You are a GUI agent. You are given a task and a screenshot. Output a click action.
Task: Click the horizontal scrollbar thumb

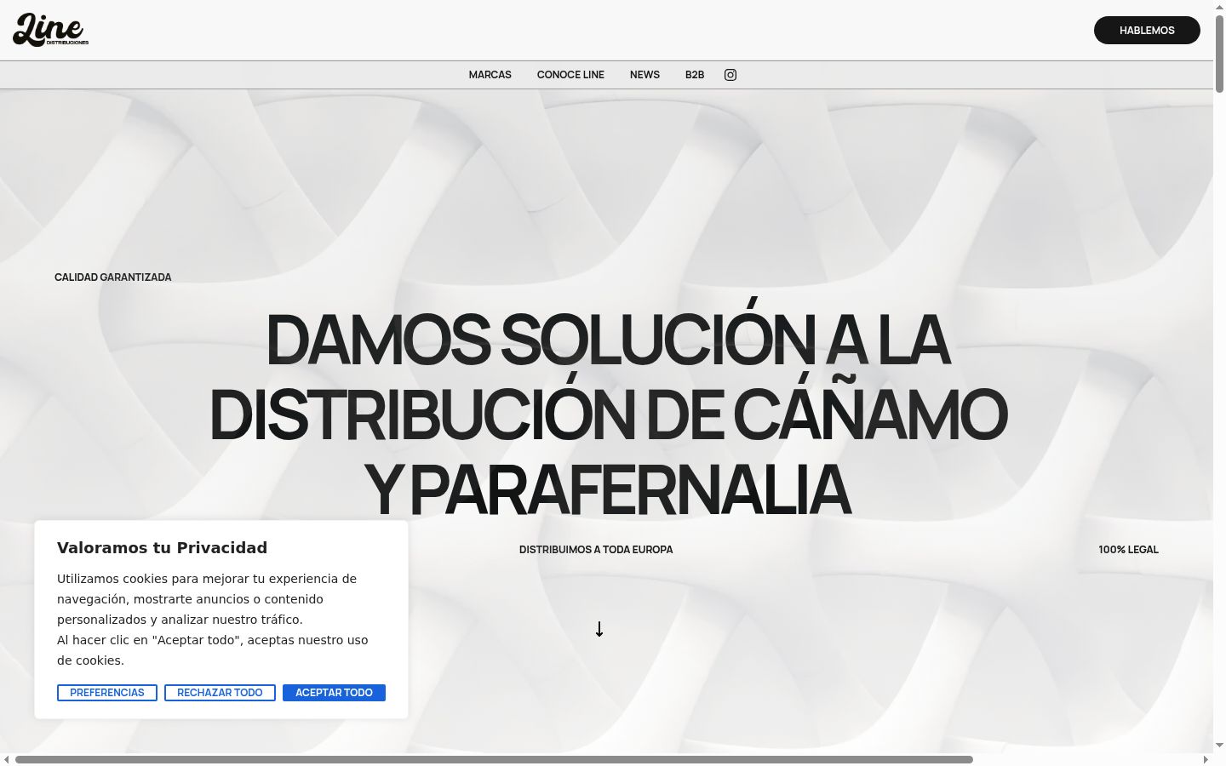pyautogui.click(x=494, y=759)
